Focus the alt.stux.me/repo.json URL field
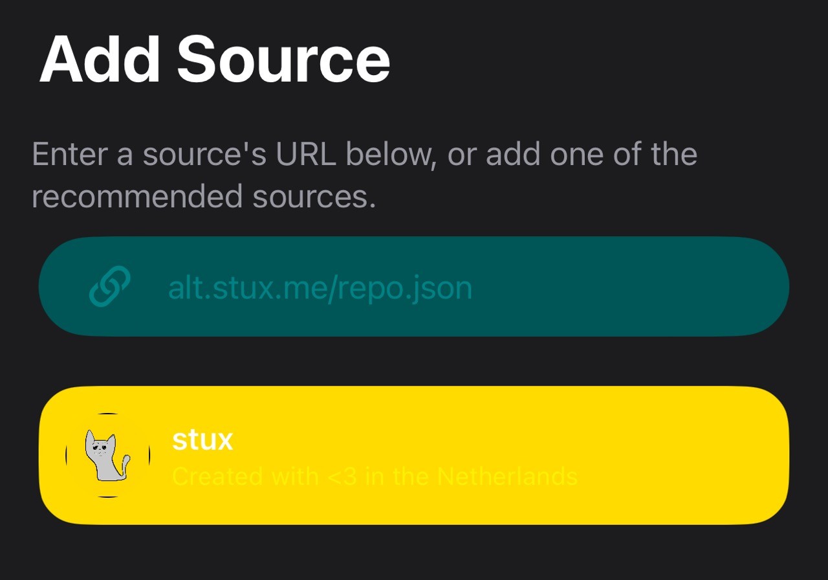Screen dimensions: 828x580 coord(414,287)
